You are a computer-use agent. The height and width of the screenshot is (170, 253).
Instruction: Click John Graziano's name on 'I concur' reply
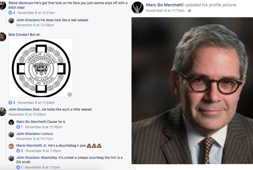[28, 134]
